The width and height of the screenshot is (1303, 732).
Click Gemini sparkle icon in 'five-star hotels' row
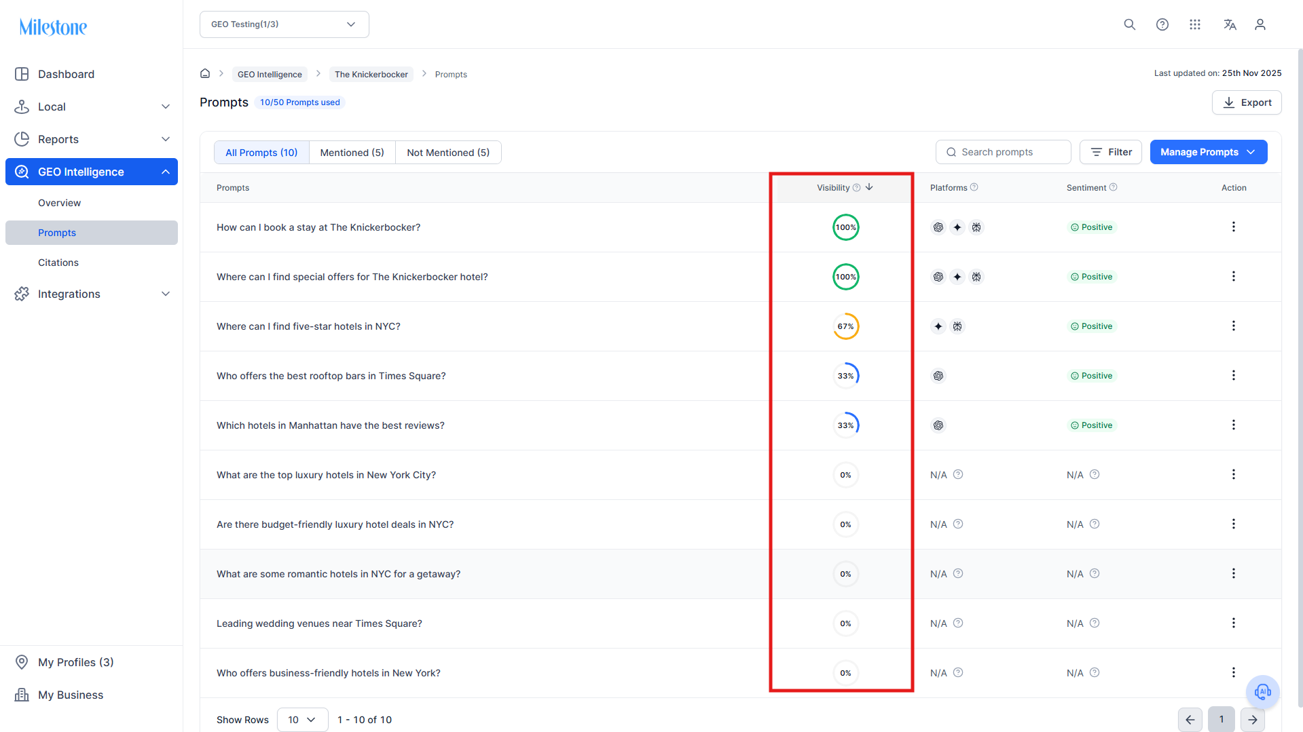(x=938, y=326)
